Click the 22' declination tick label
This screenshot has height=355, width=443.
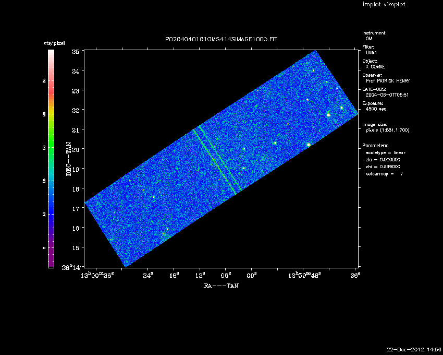point(76,110)
